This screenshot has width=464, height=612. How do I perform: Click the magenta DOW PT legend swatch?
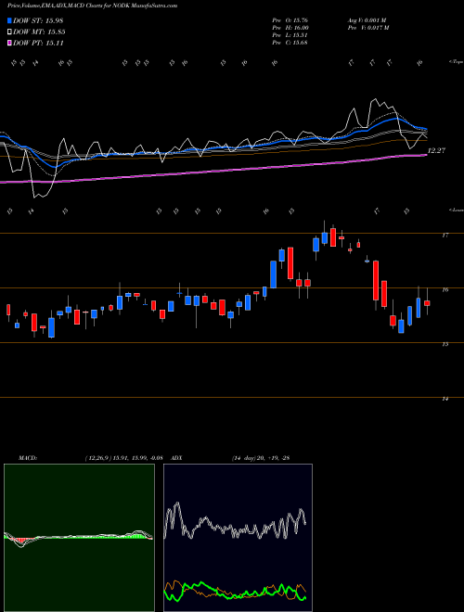coord(9,43)
